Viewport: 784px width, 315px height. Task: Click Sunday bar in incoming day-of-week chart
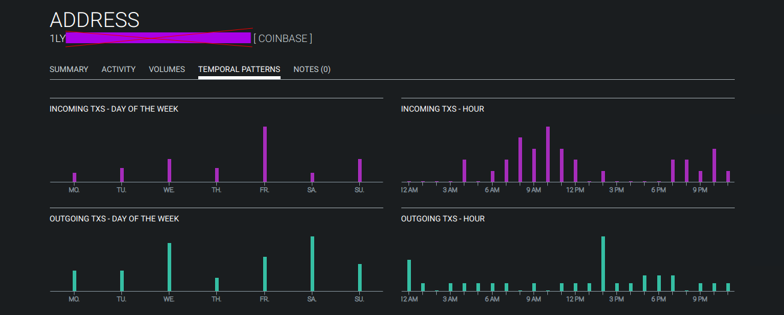click(x=359, y=170)
